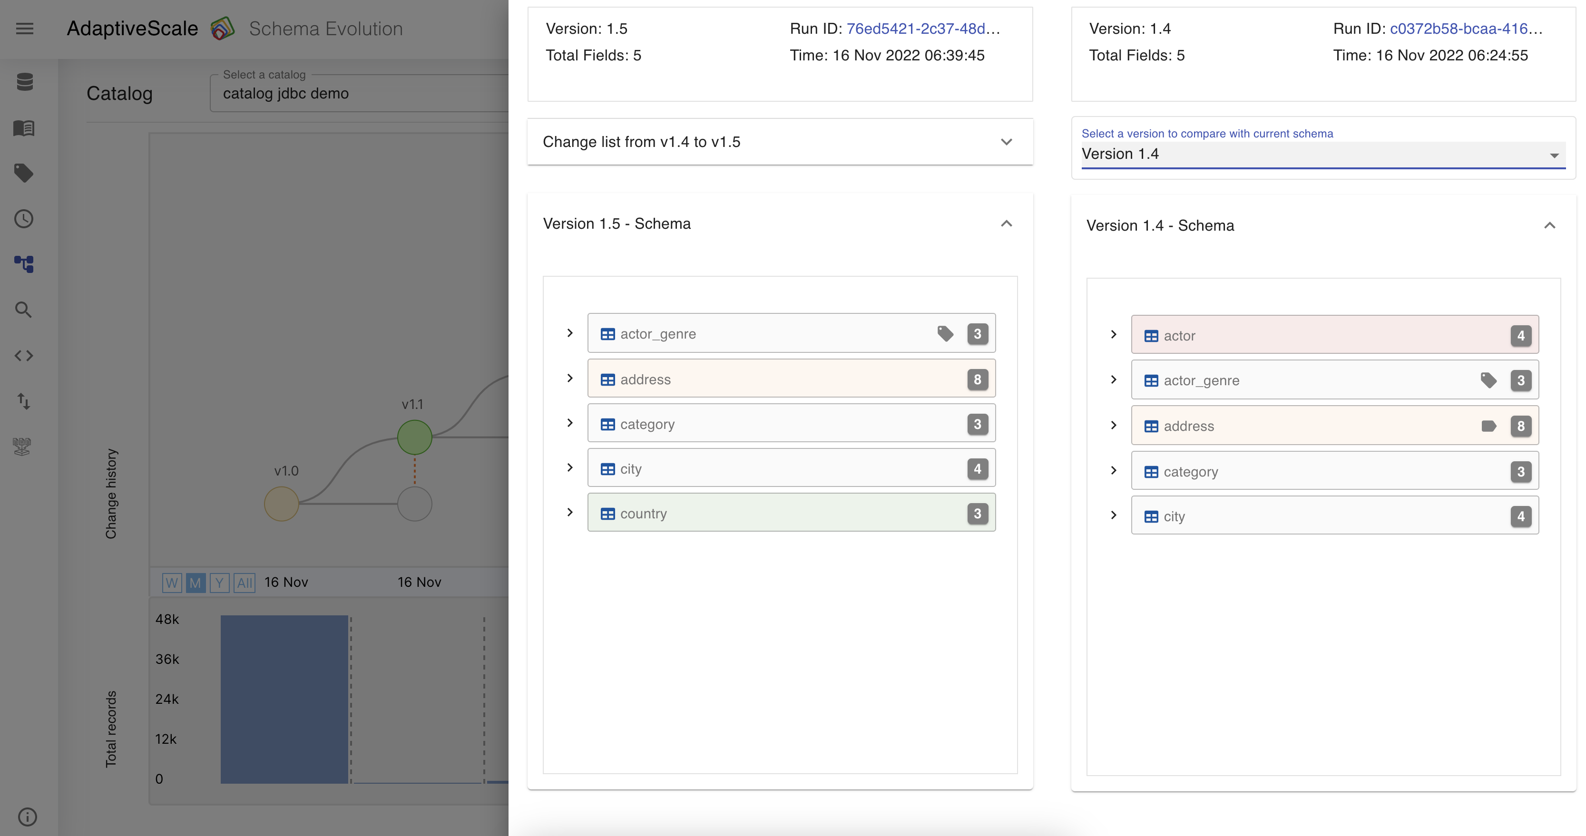Click field count badge 8 on v1.5 address
The image size is (1586, 836).
[x=978, y=379]
